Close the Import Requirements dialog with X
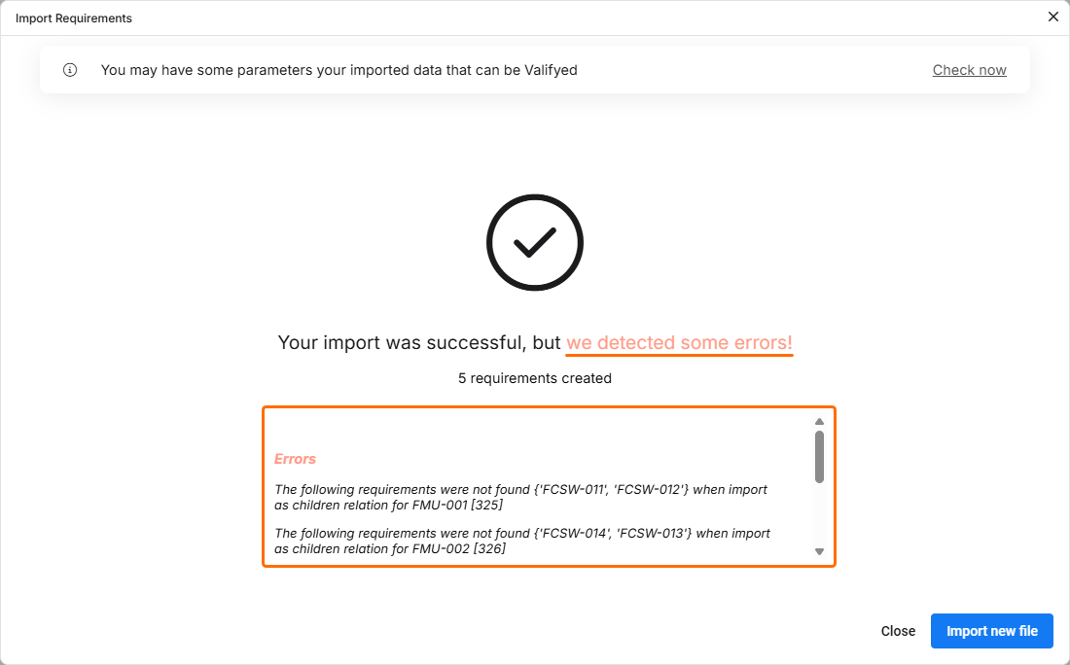The height and width of the screenshot is (665, 1070). 1052,17
